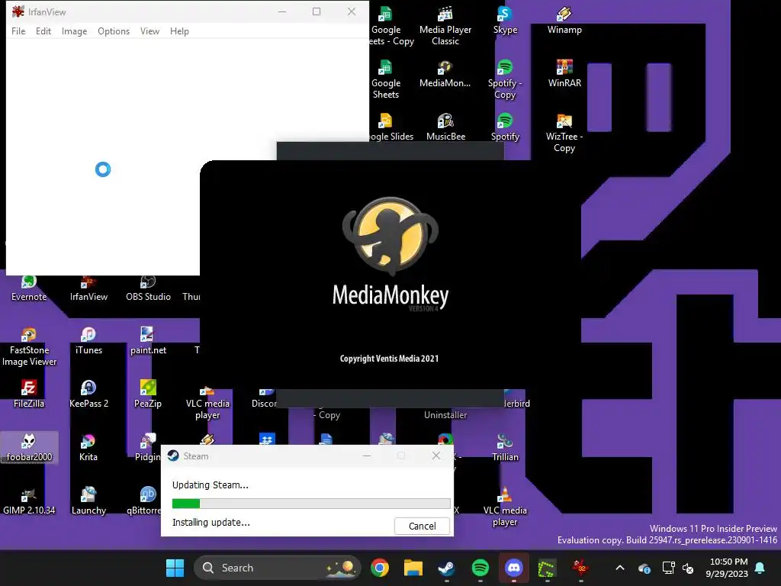Open the Edit menu in IrfanView
This screenshot has height=586, width=781.
43,31
